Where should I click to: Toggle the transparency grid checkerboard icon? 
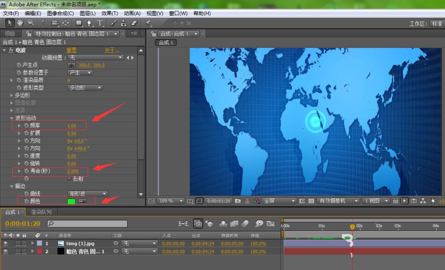(x=311, y=201)
